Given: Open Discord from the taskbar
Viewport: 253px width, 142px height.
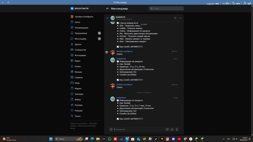Looking at the screenshot, I should pos(173,139).
